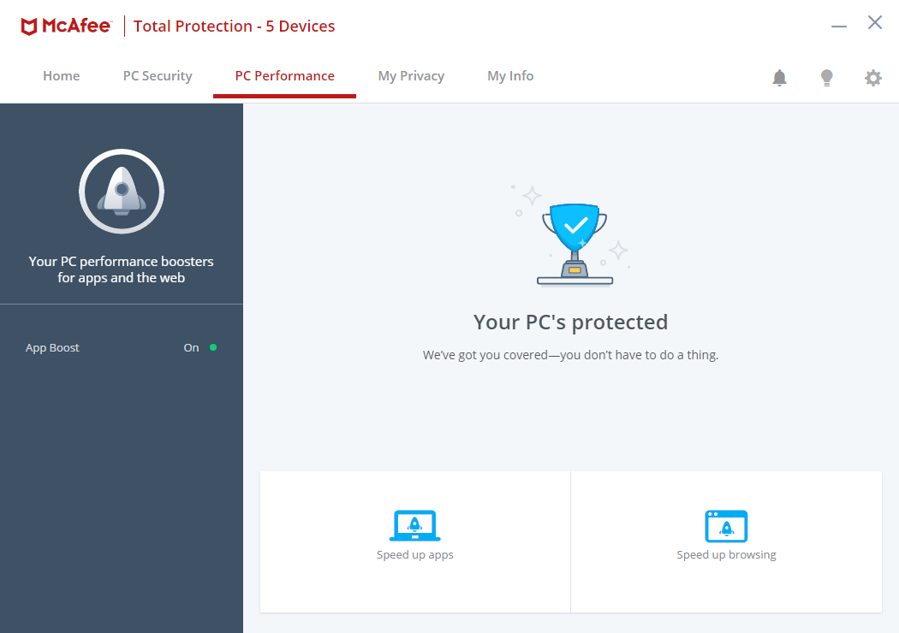The height and width of the screenshot is (633, 899).
Task: Open the notifications bell icon
Action: 779,77
